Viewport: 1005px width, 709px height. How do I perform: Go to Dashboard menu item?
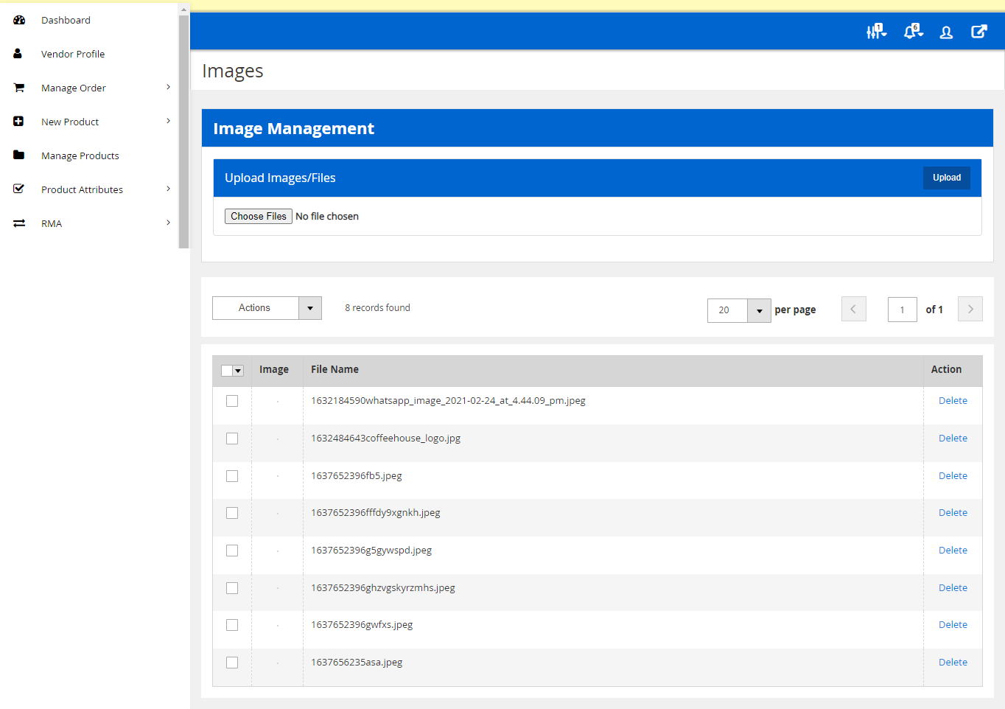[x=66, y=20]
